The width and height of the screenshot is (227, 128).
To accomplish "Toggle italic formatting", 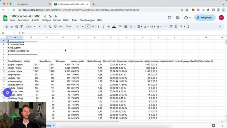I will pos(104,27).
